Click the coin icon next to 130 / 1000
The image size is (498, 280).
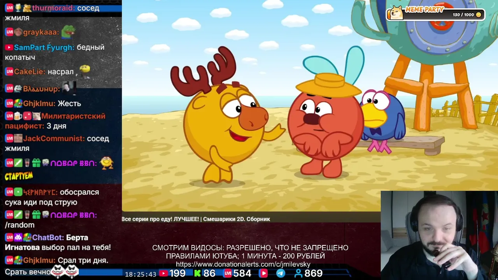(x=478, y=15)
